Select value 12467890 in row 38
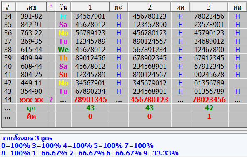The image size is (247, 157). [x=209, y=50]
